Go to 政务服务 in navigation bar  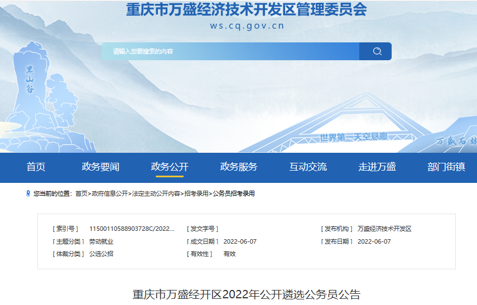[239, 167]
